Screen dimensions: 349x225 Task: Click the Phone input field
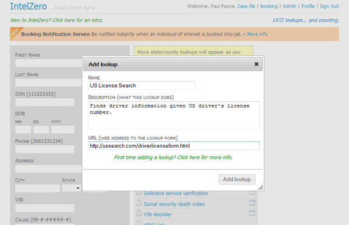(x=45, y=149)
